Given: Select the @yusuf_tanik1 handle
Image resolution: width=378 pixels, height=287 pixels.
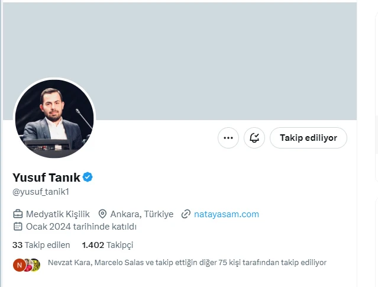Looking at the screenshot, I should (x=41, y=192).
